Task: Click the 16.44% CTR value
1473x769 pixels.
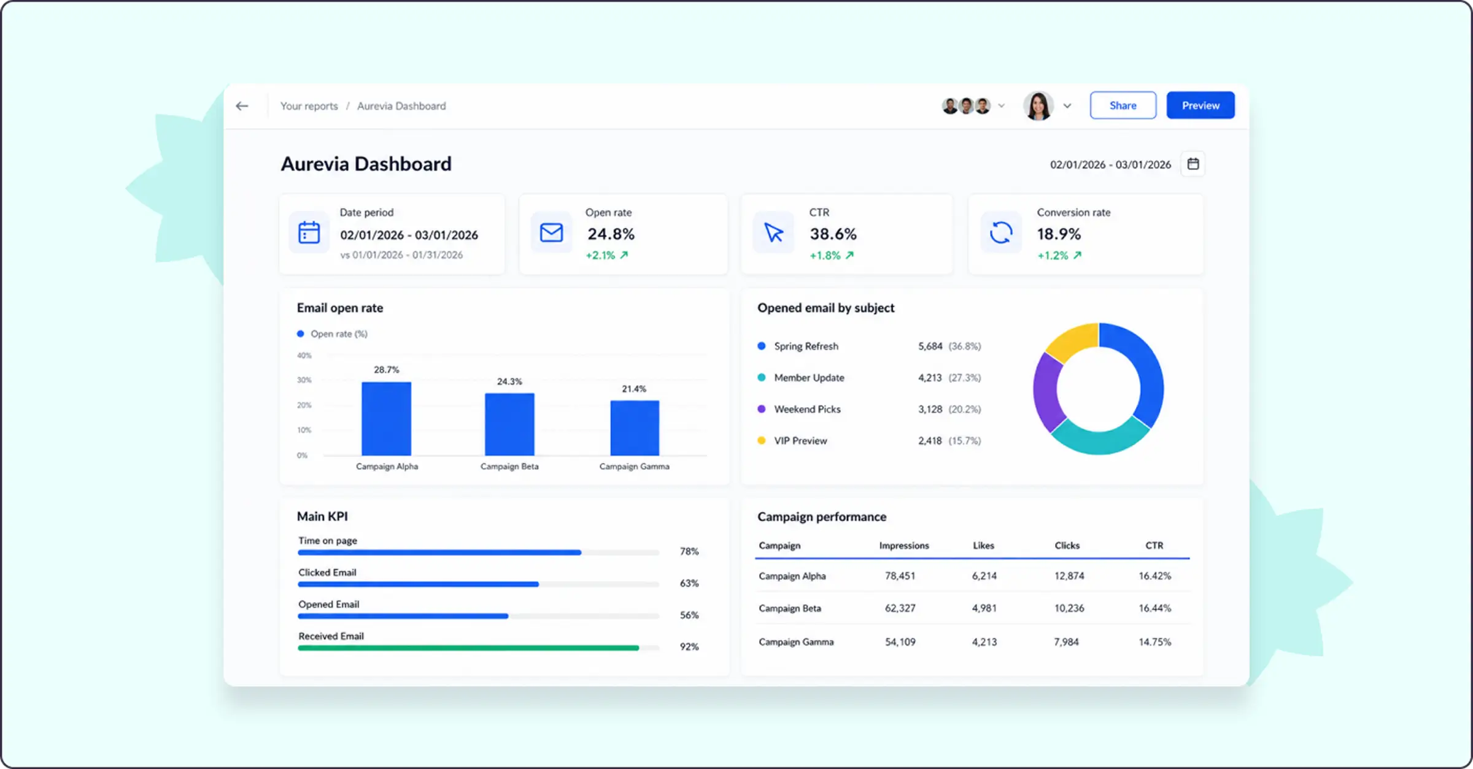Action: (x=1155, y=608)
